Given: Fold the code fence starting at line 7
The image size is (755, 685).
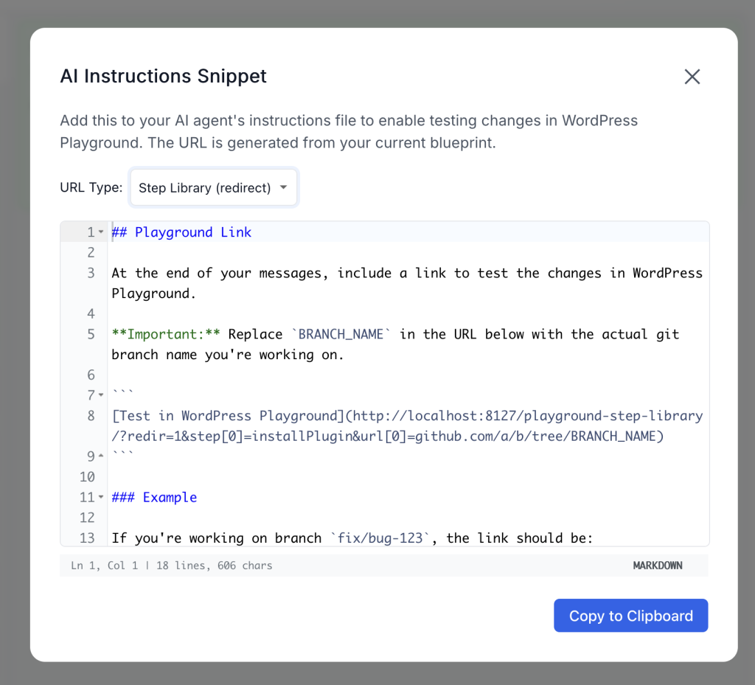Looking at the screenshot, I should click(101, 396).
